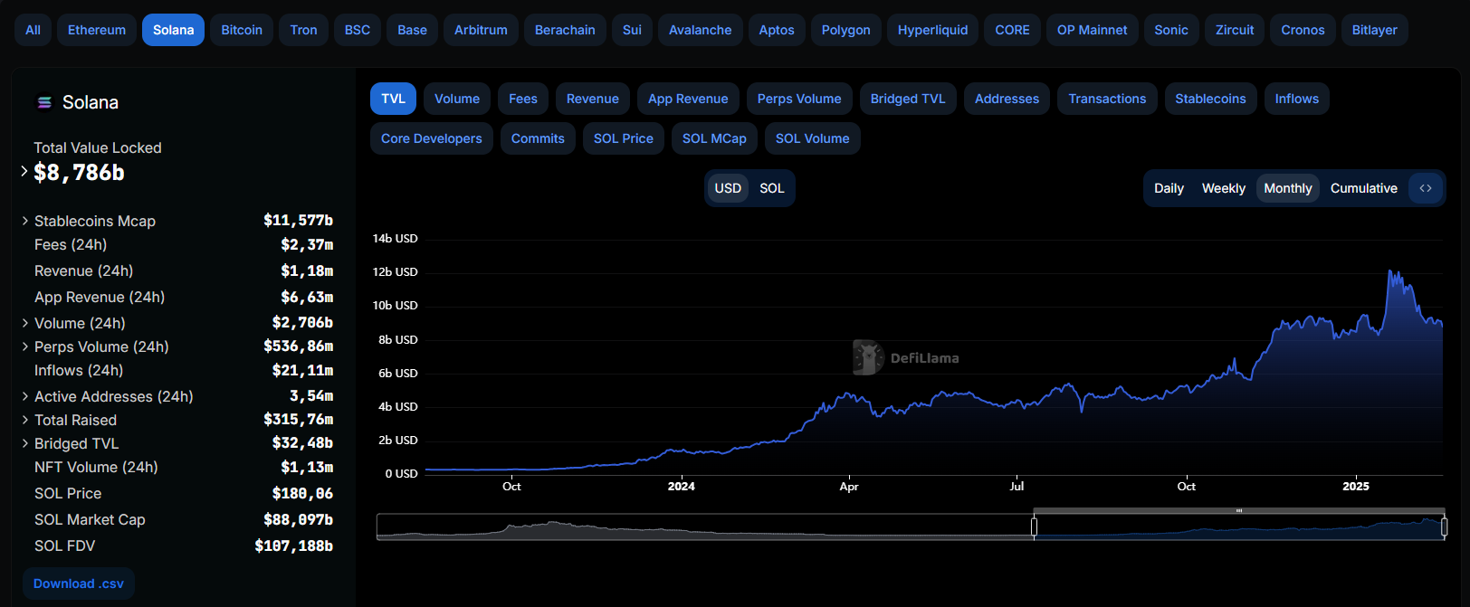Expand the Perps Volume (24h) row
Image resolution: width=1470 pixels, height=607 pixels.
25,346
